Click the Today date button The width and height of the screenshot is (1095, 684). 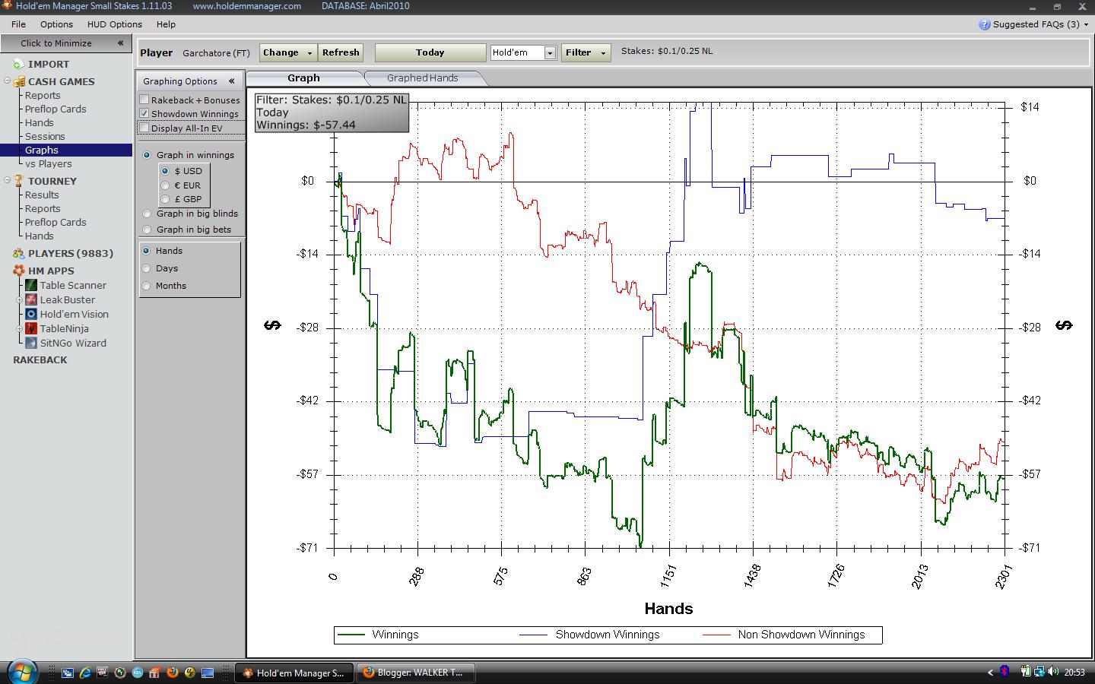[x=430, y=52]
